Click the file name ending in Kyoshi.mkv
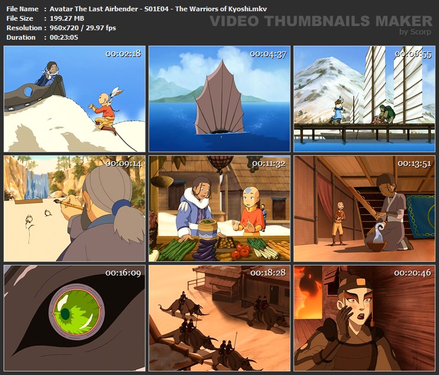Viewport: 439px width, 375px height. pyautogui.click(x=158, y=9)
